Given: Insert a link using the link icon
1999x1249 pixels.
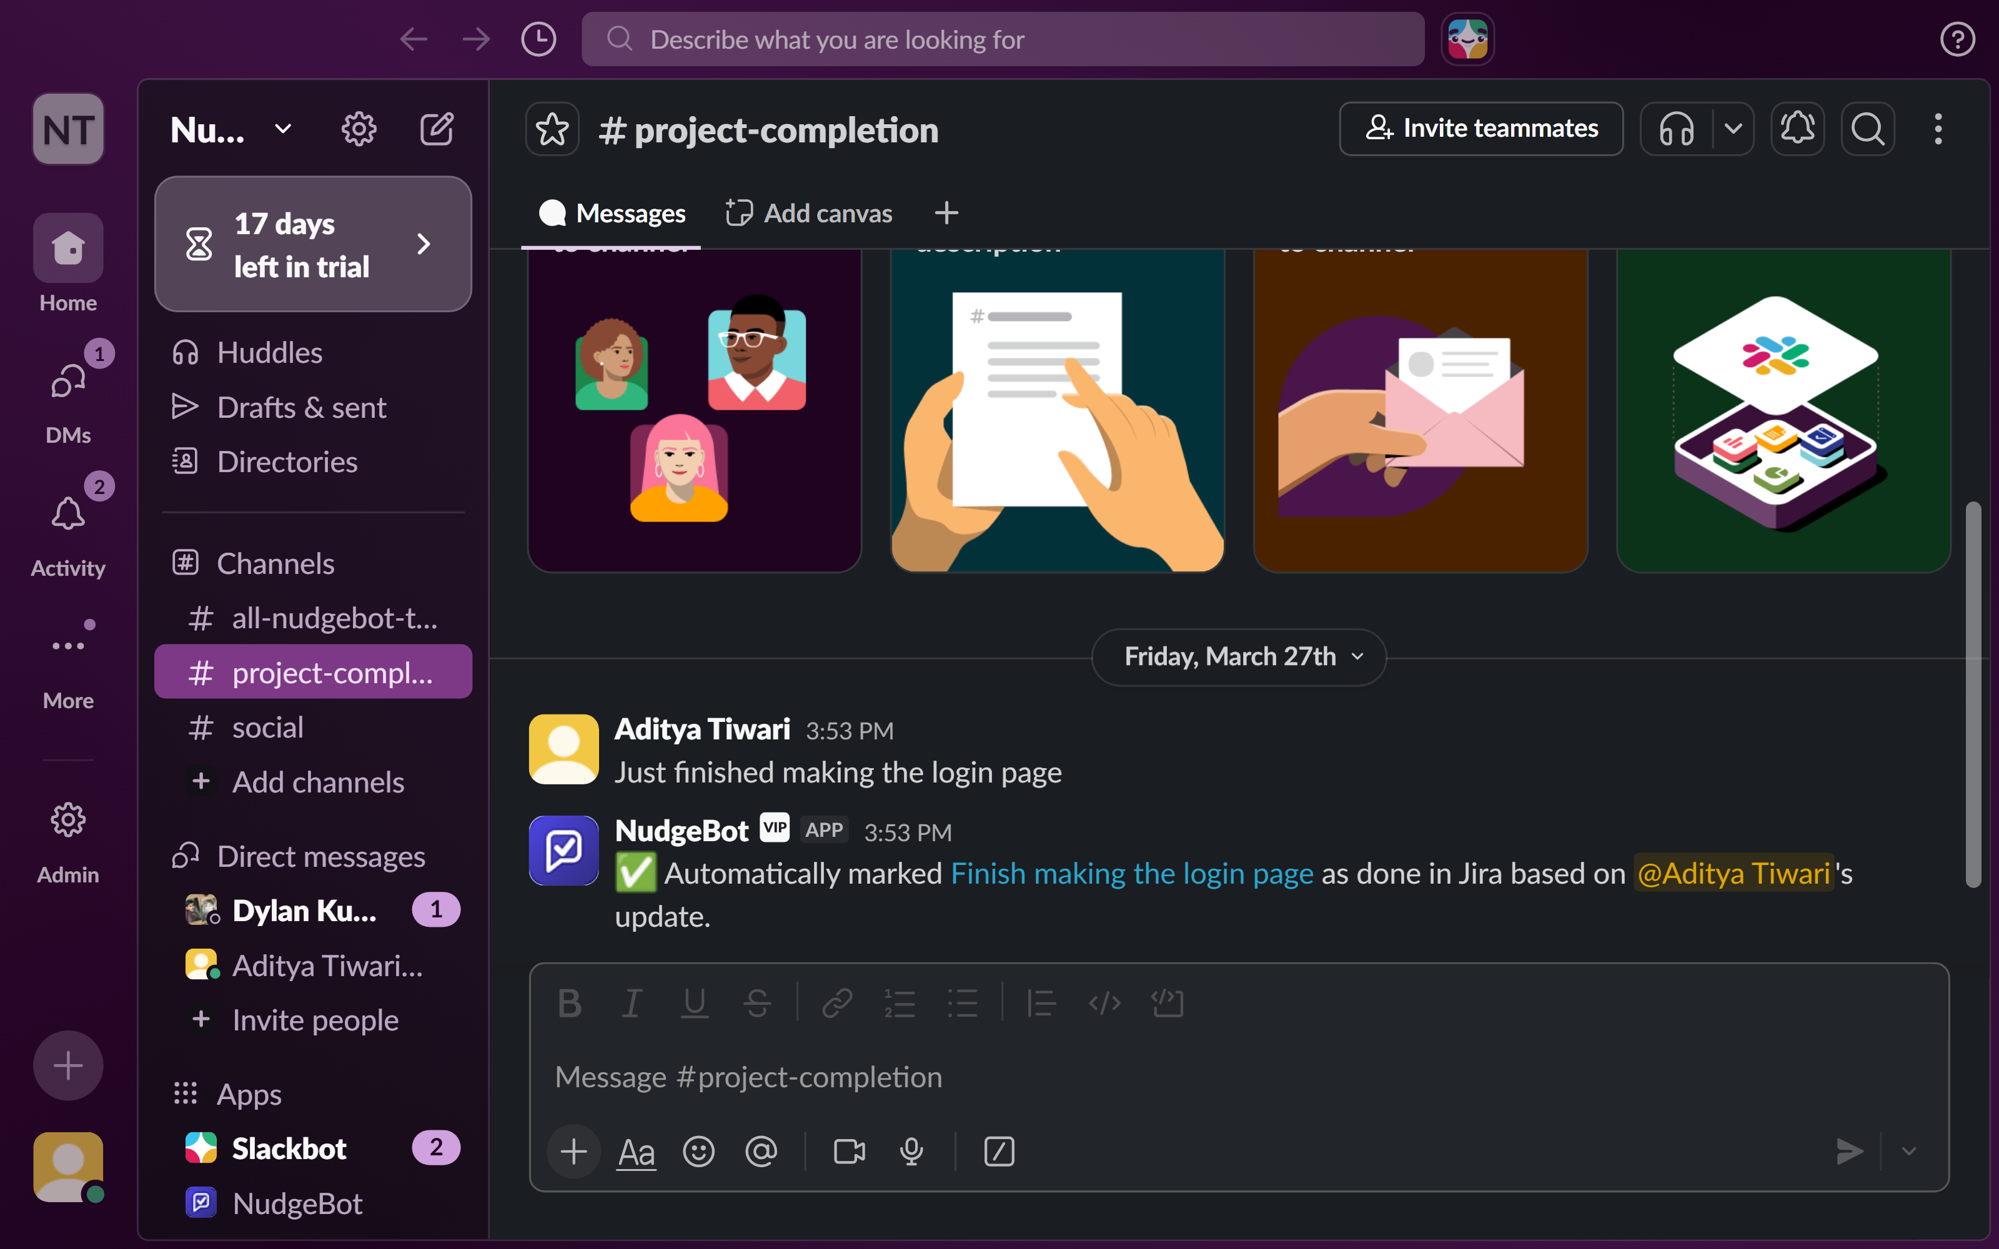Looking at the screenshot, I should point(837,1003).
